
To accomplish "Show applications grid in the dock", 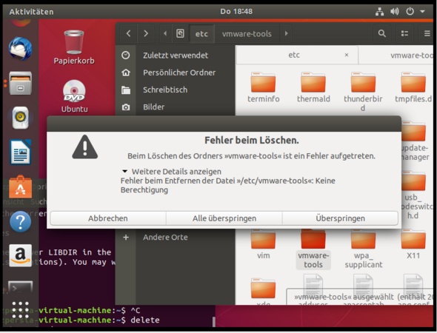I will [20, 309].
